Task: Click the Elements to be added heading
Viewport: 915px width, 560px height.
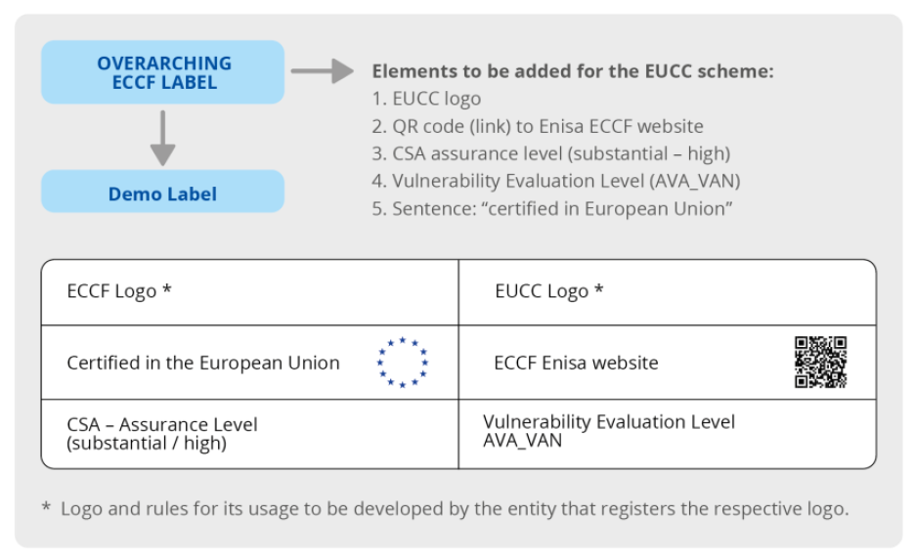Action: (573, 71)
